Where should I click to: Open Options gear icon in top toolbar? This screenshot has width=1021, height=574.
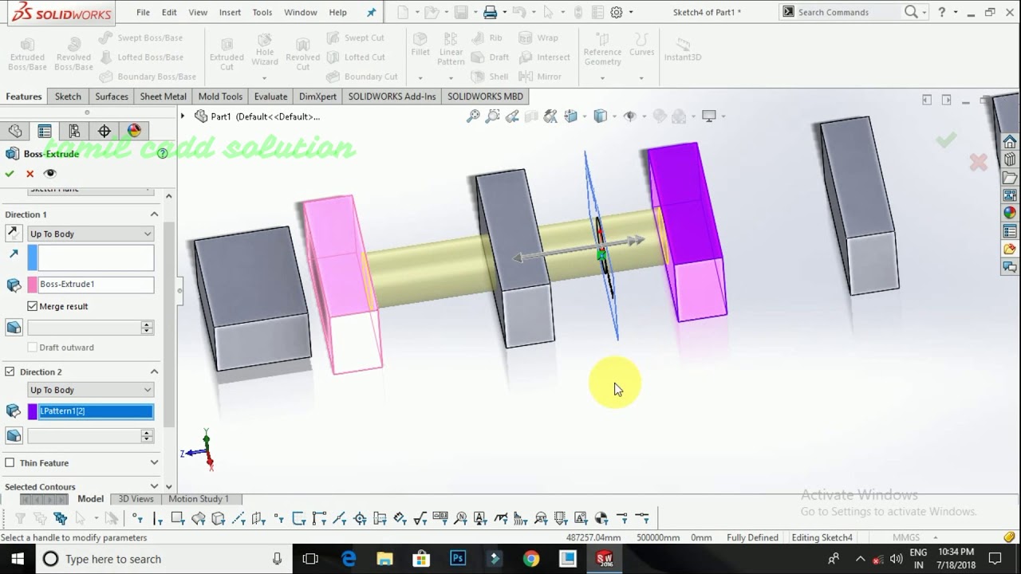pyautogui.click(x=617, y=12)
